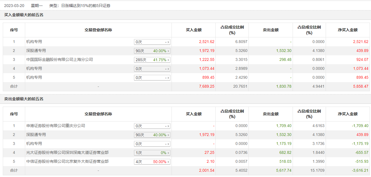The height and width of the screenshot is (177, 371).
Task: Open the 申港证券股份有限公司重庆分公司 link
Action: tap(56, 126)
